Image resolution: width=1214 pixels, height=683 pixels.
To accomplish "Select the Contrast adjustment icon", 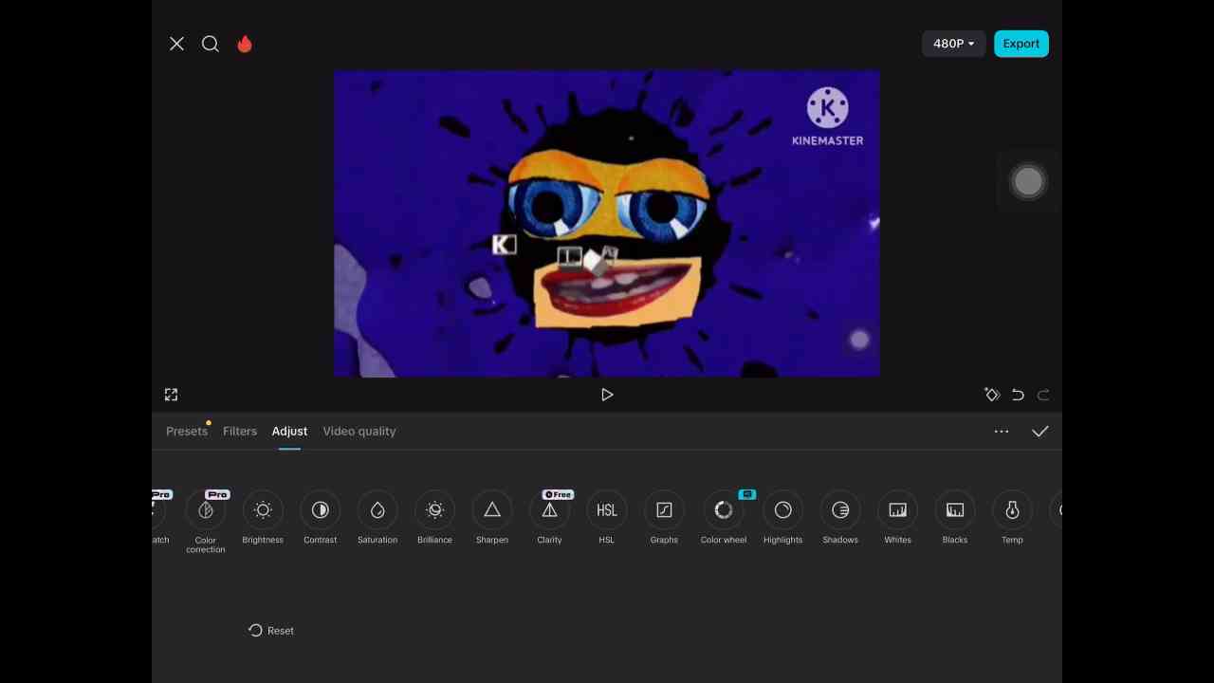I will pos(321,510).
